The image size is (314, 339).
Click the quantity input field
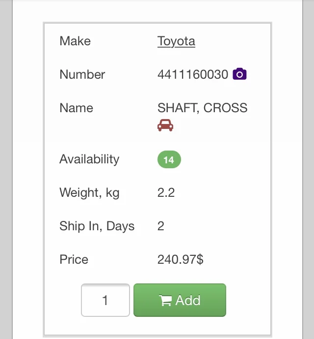(x=105, y=300)
